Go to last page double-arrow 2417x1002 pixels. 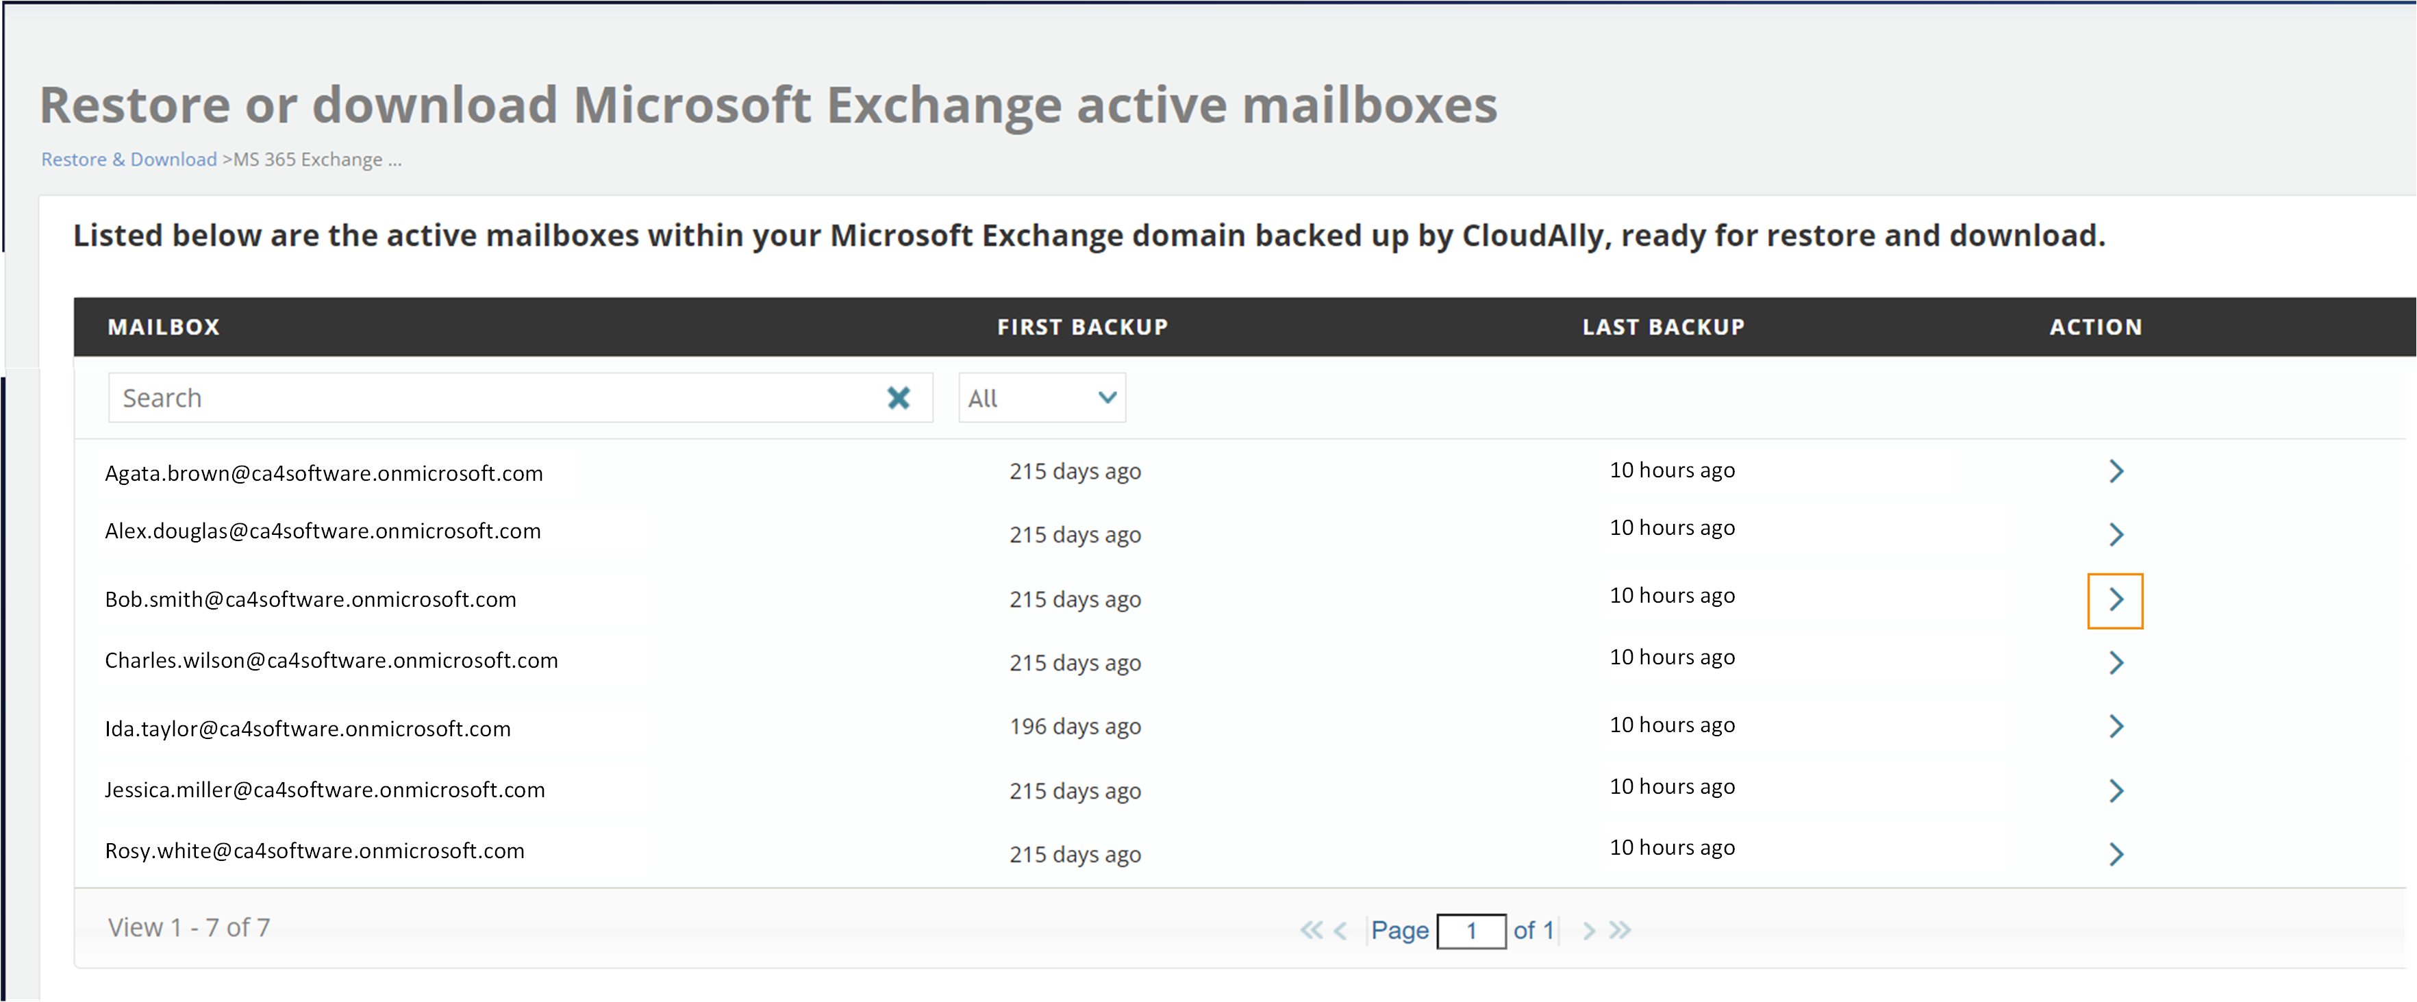point(1620,931)
